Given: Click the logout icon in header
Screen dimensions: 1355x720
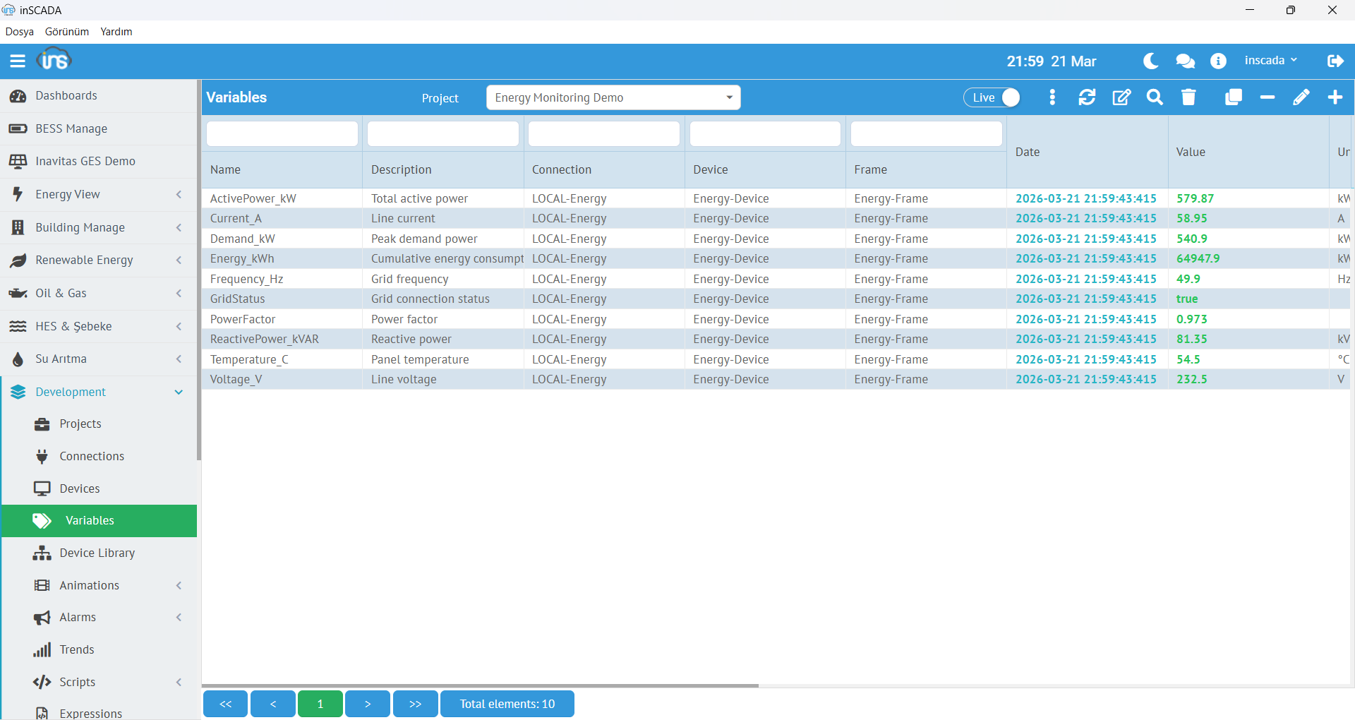Looking at the screenshot, I should pos(1335,61).
